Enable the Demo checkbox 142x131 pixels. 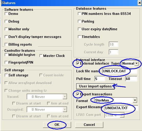tap(6, 14)
